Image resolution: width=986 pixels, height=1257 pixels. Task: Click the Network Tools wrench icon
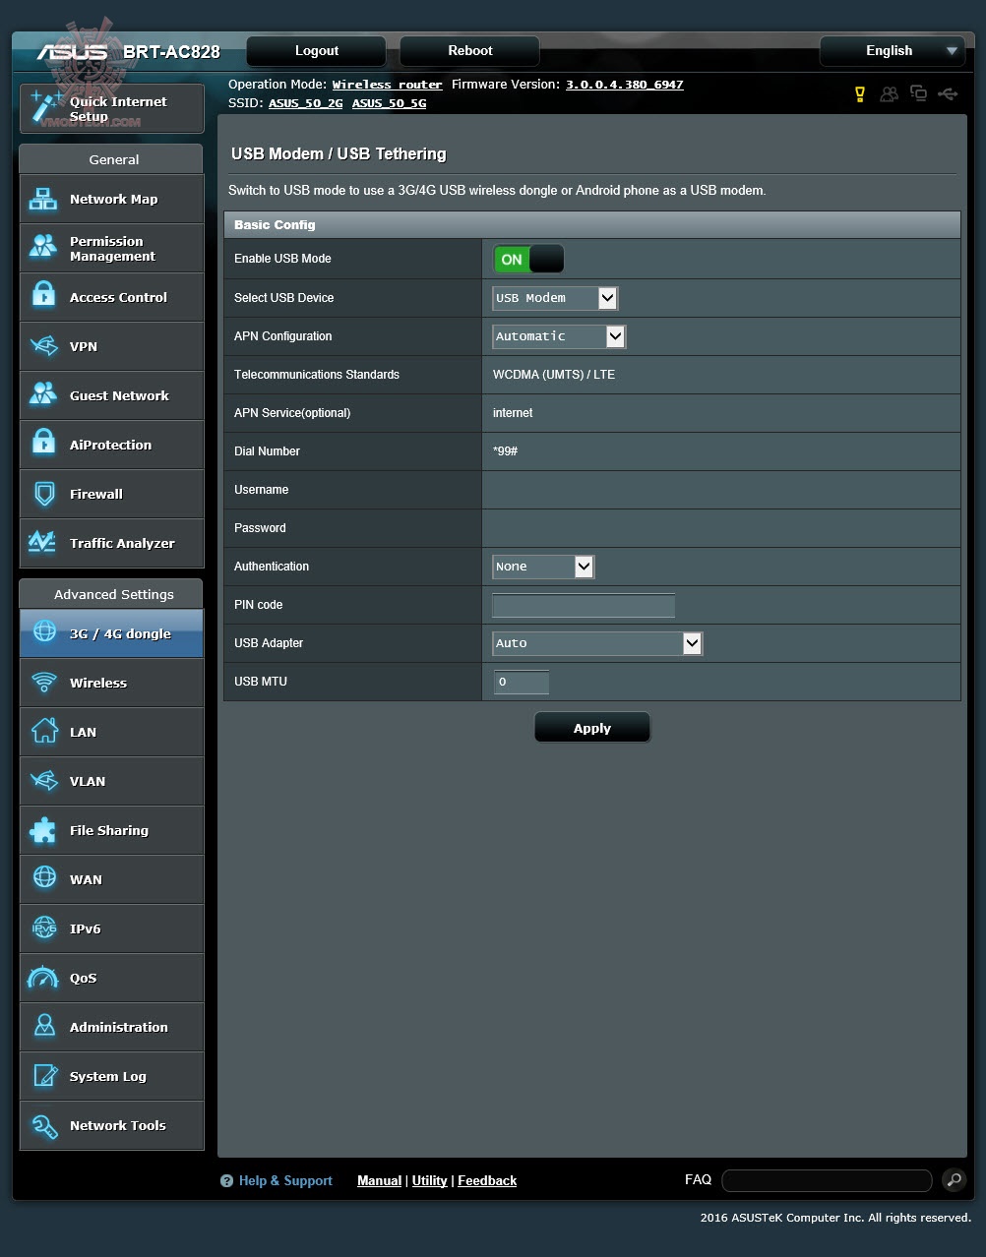click(x=44, y=1125)
